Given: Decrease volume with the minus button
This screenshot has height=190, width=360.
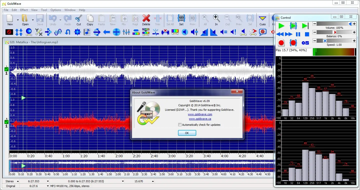Looking at the screenshot, I should (x=314, y=24).
